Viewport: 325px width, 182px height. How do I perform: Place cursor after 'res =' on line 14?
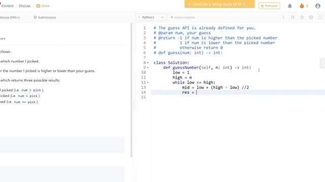point(197,92)
